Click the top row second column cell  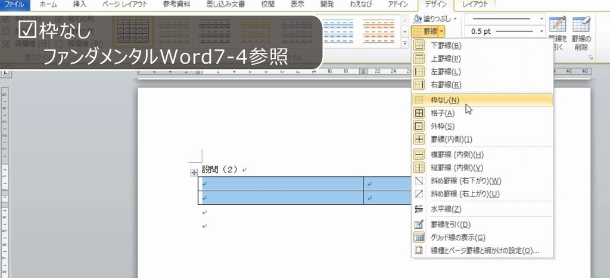point(387,184)
